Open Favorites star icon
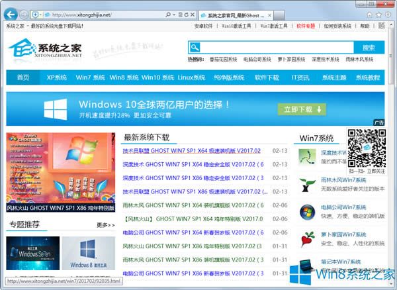The width and height of the screenshot is (397, 290). [378, 15]
